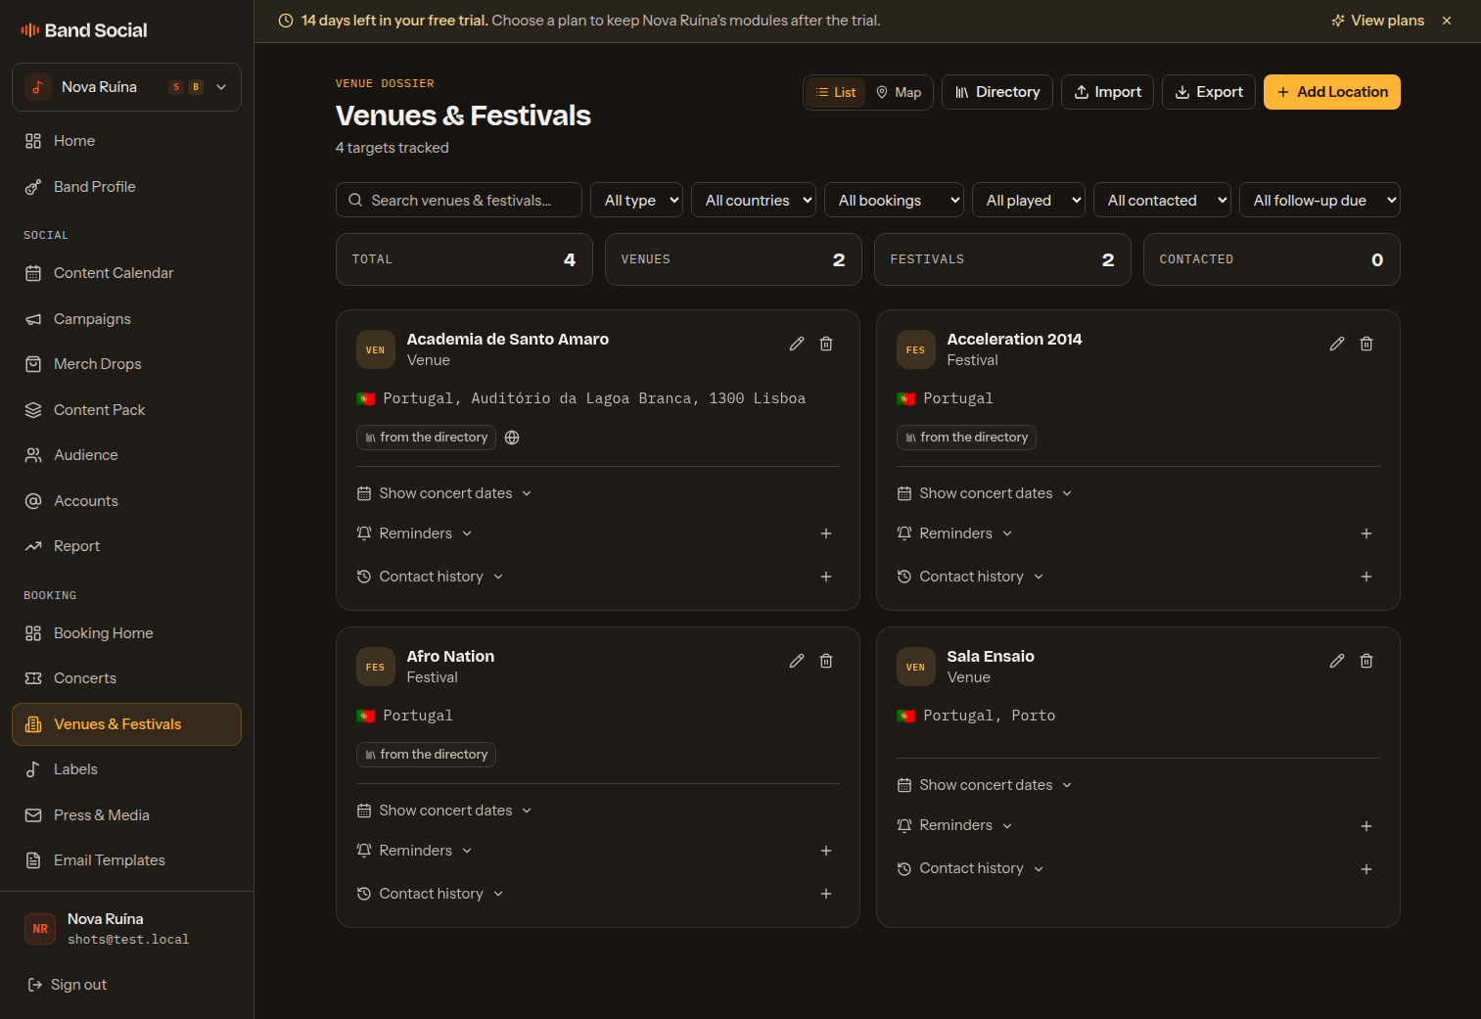This screenshot has width=1481, height=1019.
Task: Open the All type filter dropdown
Action: 637,201
